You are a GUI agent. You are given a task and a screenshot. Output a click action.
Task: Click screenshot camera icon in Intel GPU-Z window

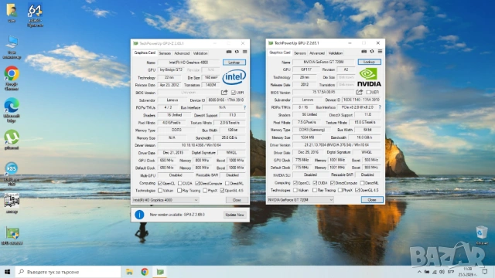[x=229, y=52]
